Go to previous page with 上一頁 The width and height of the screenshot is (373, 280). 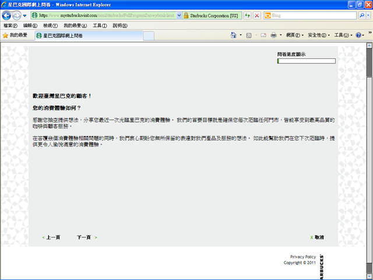click(x=51, y=237)
